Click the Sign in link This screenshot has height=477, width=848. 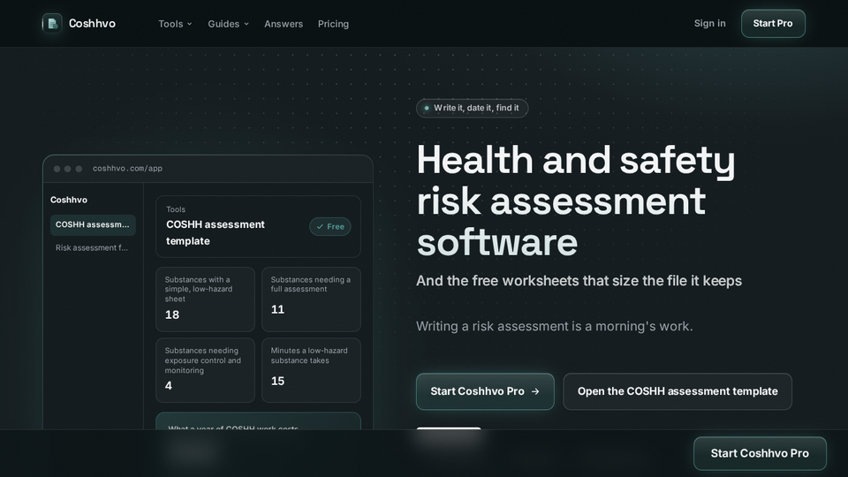click(709, 23)
